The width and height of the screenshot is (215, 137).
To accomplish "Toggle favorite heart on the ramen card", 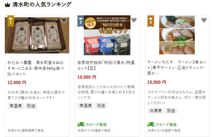I will click(x=204, y=20).
